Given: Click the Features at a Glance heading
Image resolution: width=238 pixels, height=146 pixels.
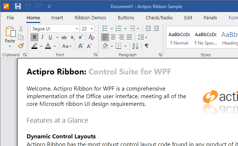Looking at the screenshot, I should click(57, 120).
